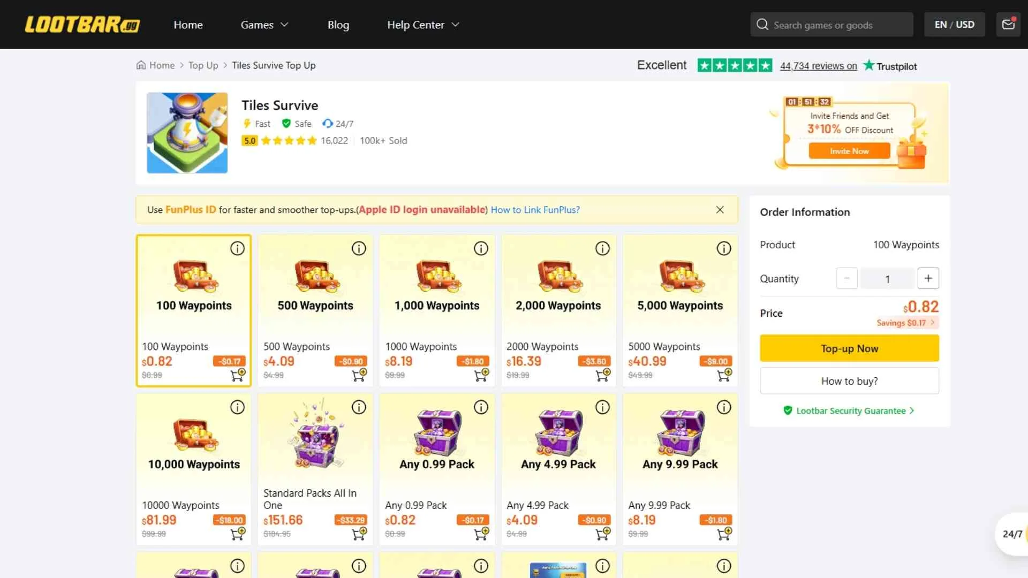Screen dimensions: 1028x578
Task: Decrease quantity with minus button
Action: (846, 278)
